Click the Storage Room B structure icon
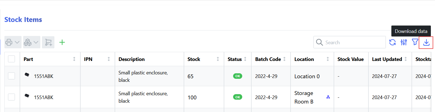The width and height of the screenshot is (435, 112). 328,97
